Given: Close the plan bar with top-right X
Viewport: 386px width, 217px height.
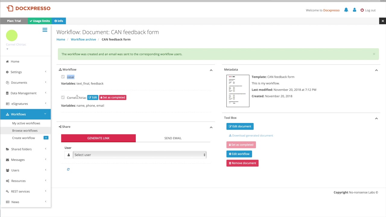Looking at the screenshot, I should point(383,21).
